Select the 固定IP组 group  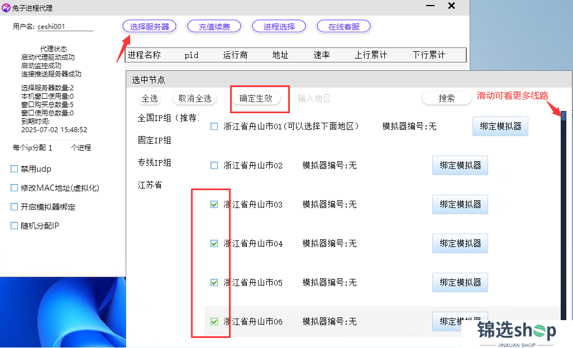click(x=154, y=140)
